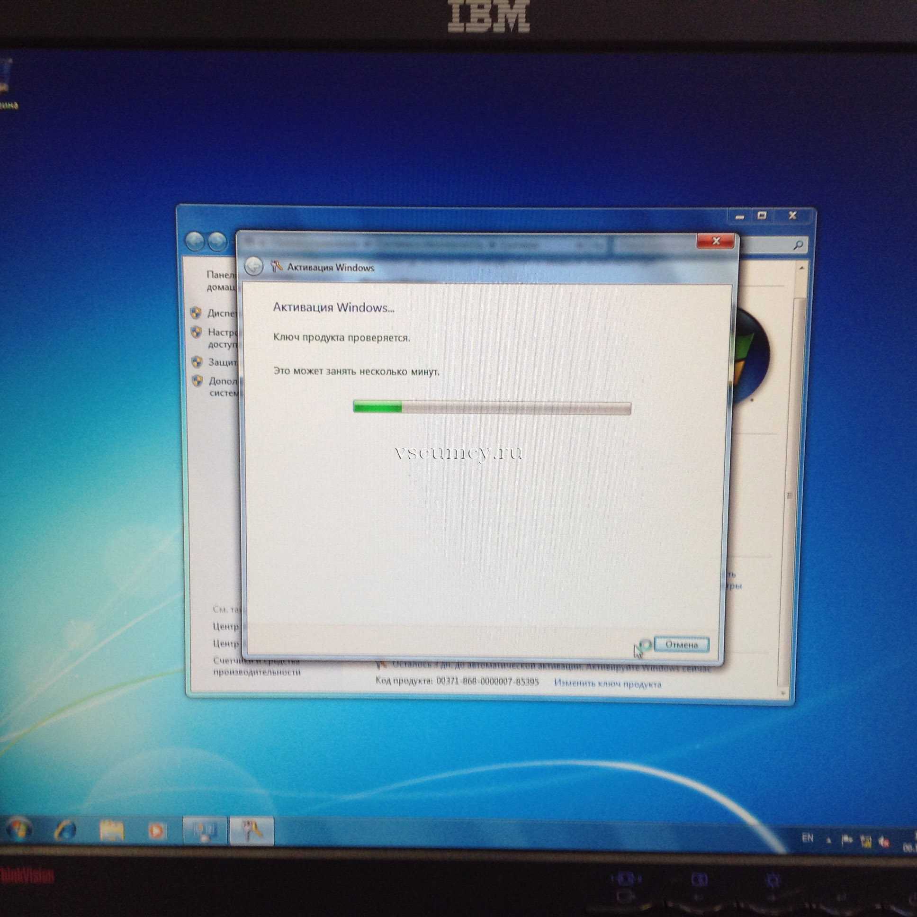Go back in Control Panel window
917x917 pixels.
point(194,242)
